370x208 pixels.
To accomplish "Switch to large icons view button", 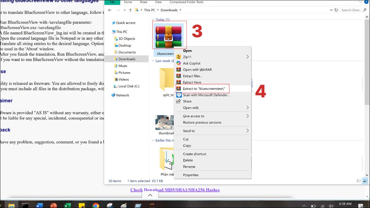I will (365, 181).
